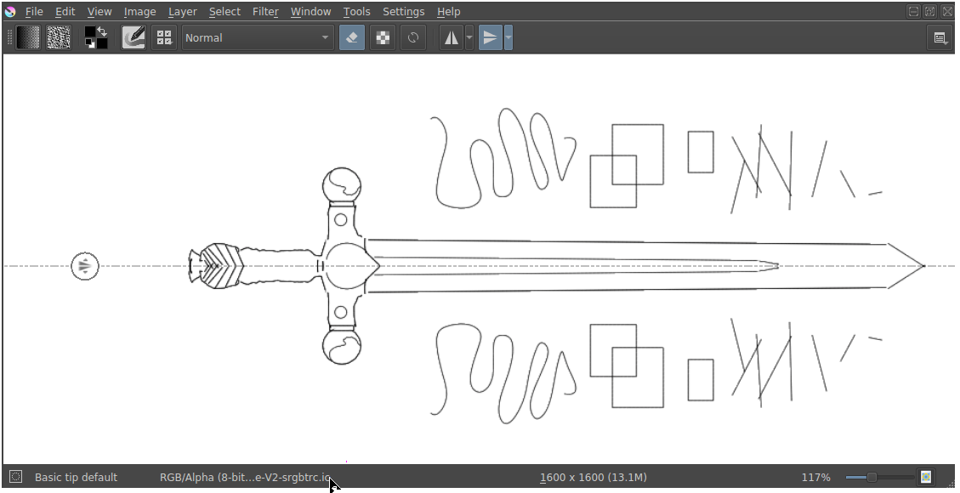Screen dimensions: 960x493
Task: Open the pattern chooser on the toolbar
Action: 58,37
